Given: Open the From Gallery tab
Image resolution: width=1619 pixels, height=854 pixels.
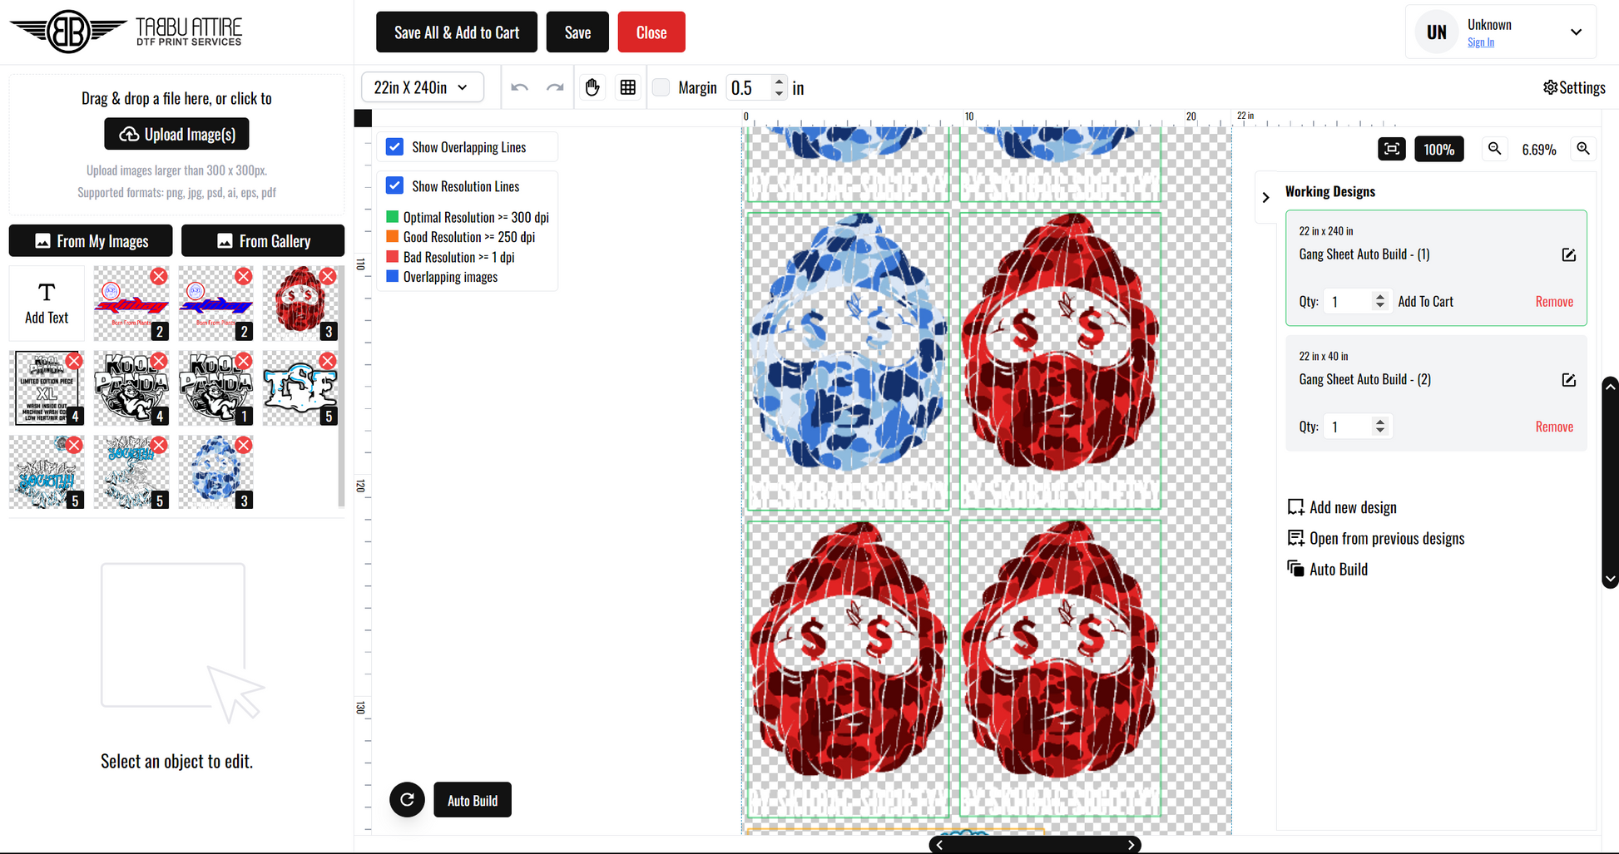Looking at the screenshot, I should [263, 241].
